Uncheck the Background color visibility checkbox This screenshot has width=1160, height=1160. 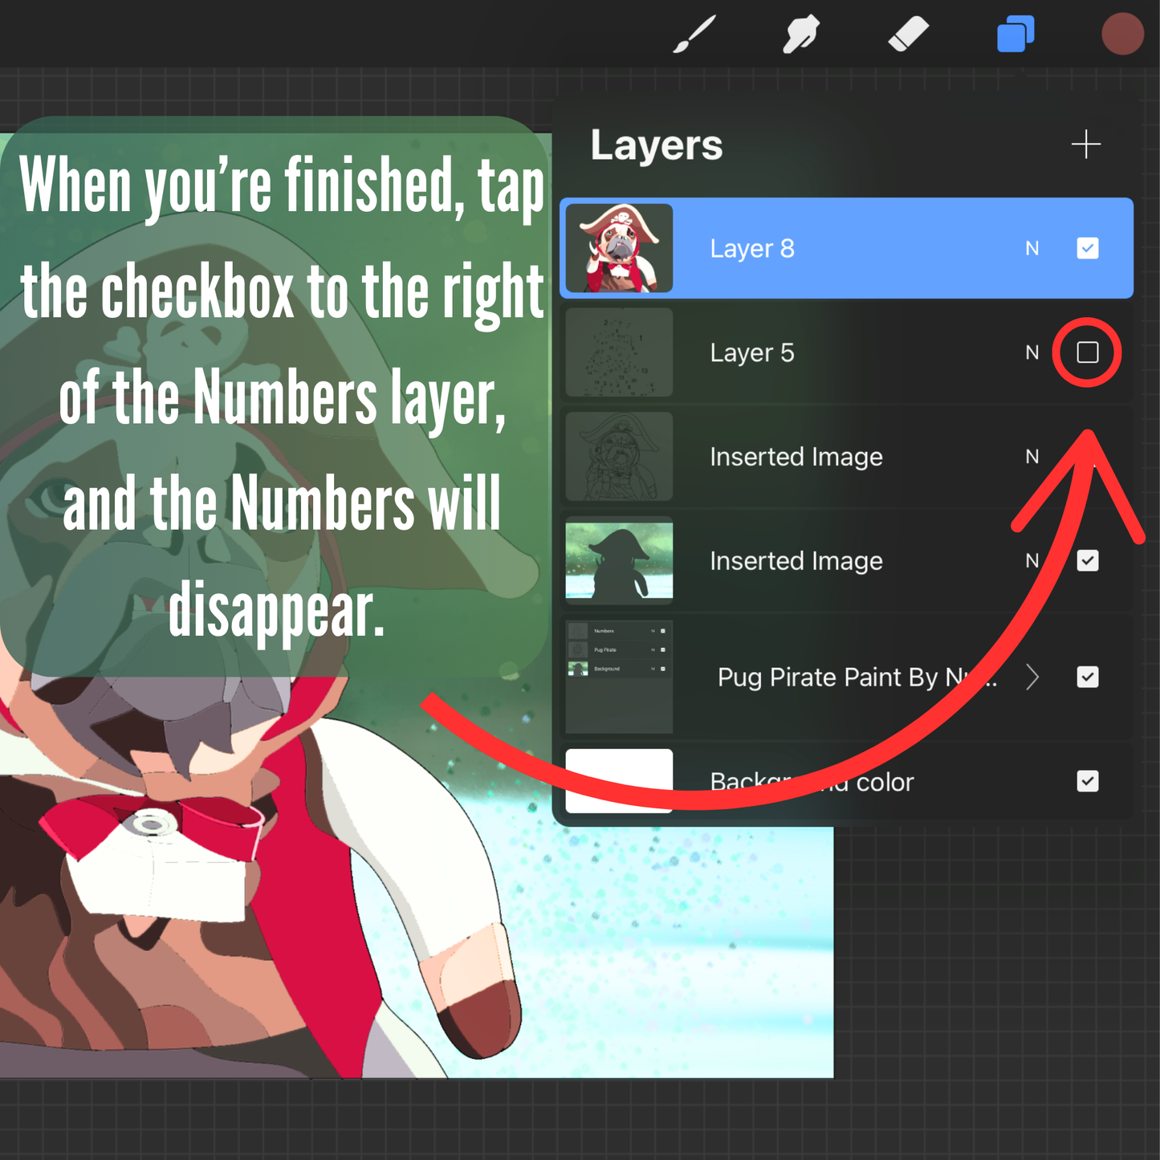pyautogui.click(x=1087, y=781)
